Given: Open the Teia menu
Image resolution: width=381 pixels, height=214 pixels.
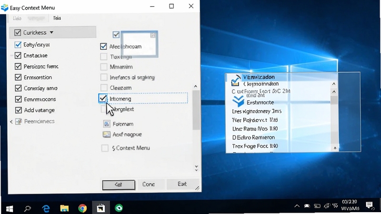Looking at the screenshot, I should pyautogui.click(x=57, y=18).
